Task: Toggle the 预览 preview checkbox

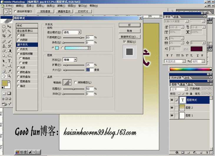Action: (125, 42)
